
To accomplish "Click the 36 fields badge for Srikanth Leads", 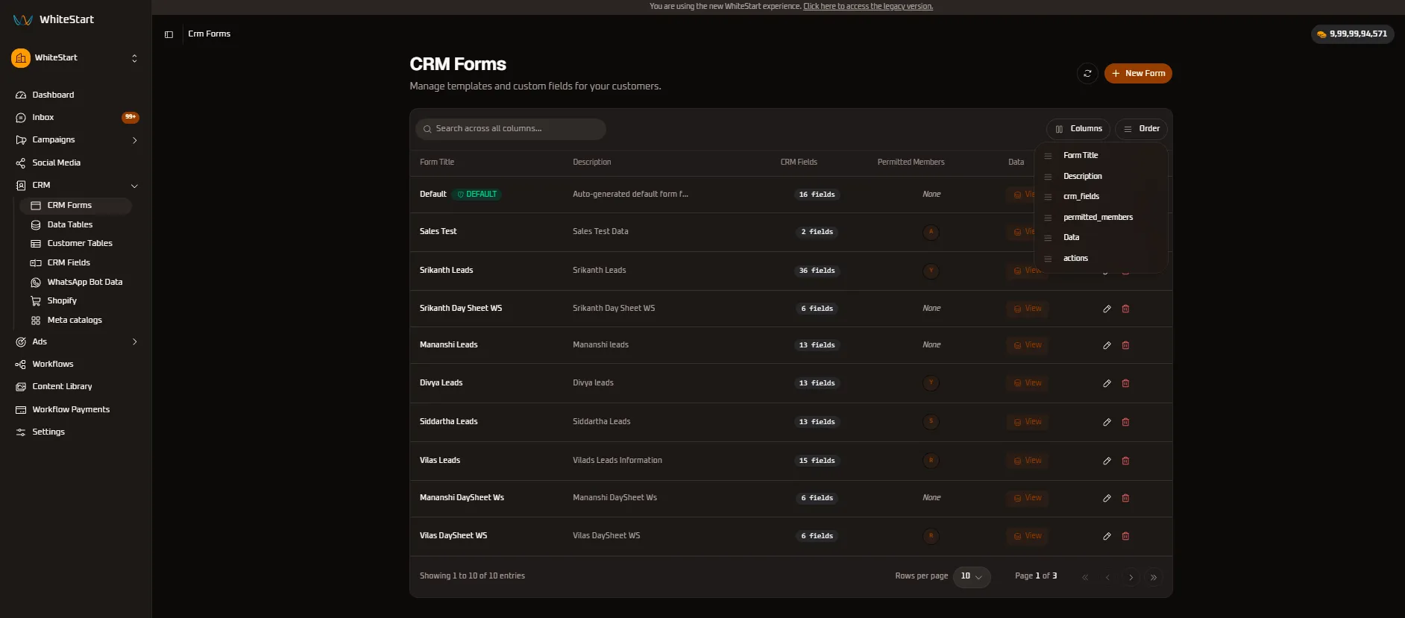I will click(x=817, y=271).
